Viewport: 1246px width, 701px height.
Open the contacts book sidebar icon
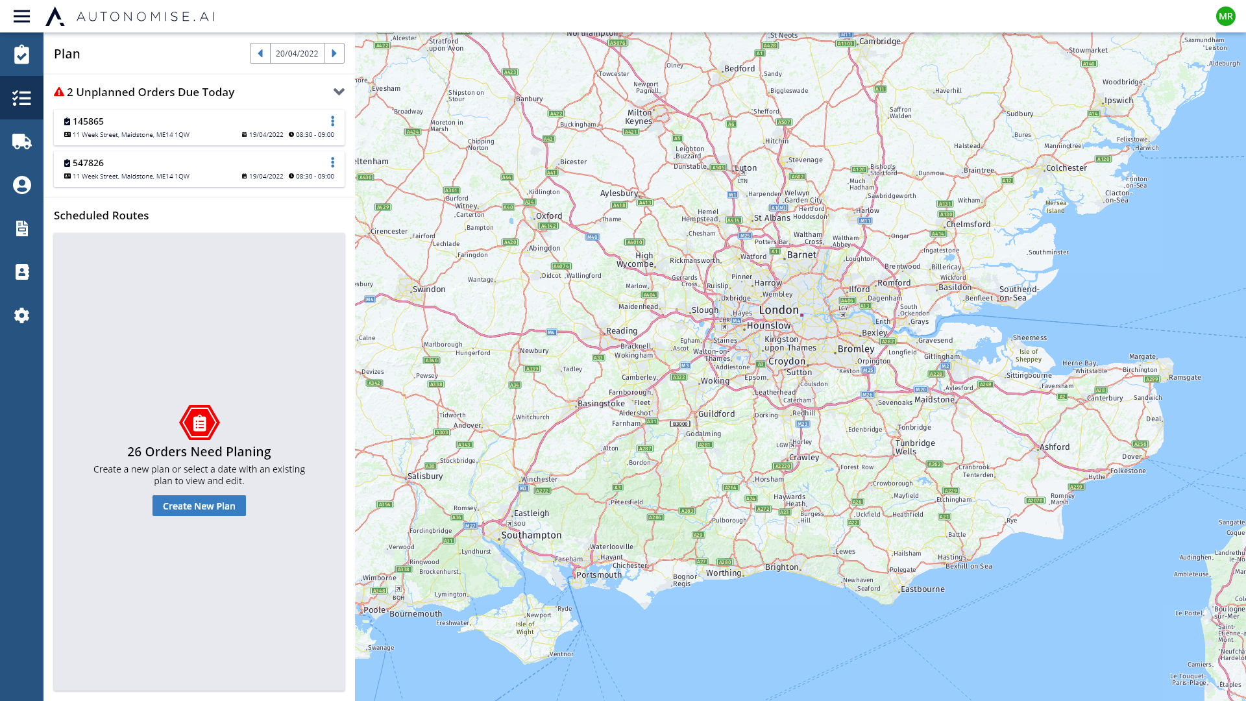pyautogui.click(x=21, y=272)
